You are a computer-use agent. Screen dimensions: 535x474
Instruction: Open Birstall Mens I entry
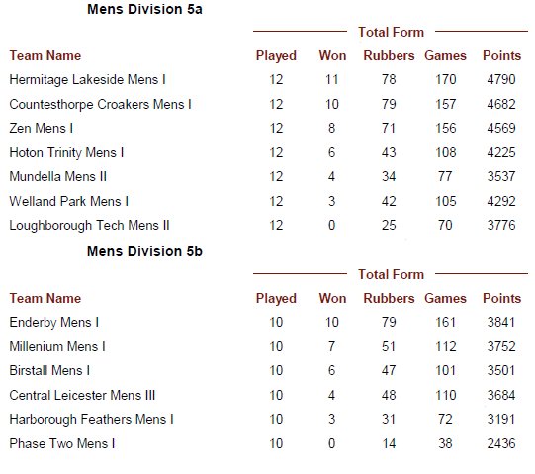49,371
